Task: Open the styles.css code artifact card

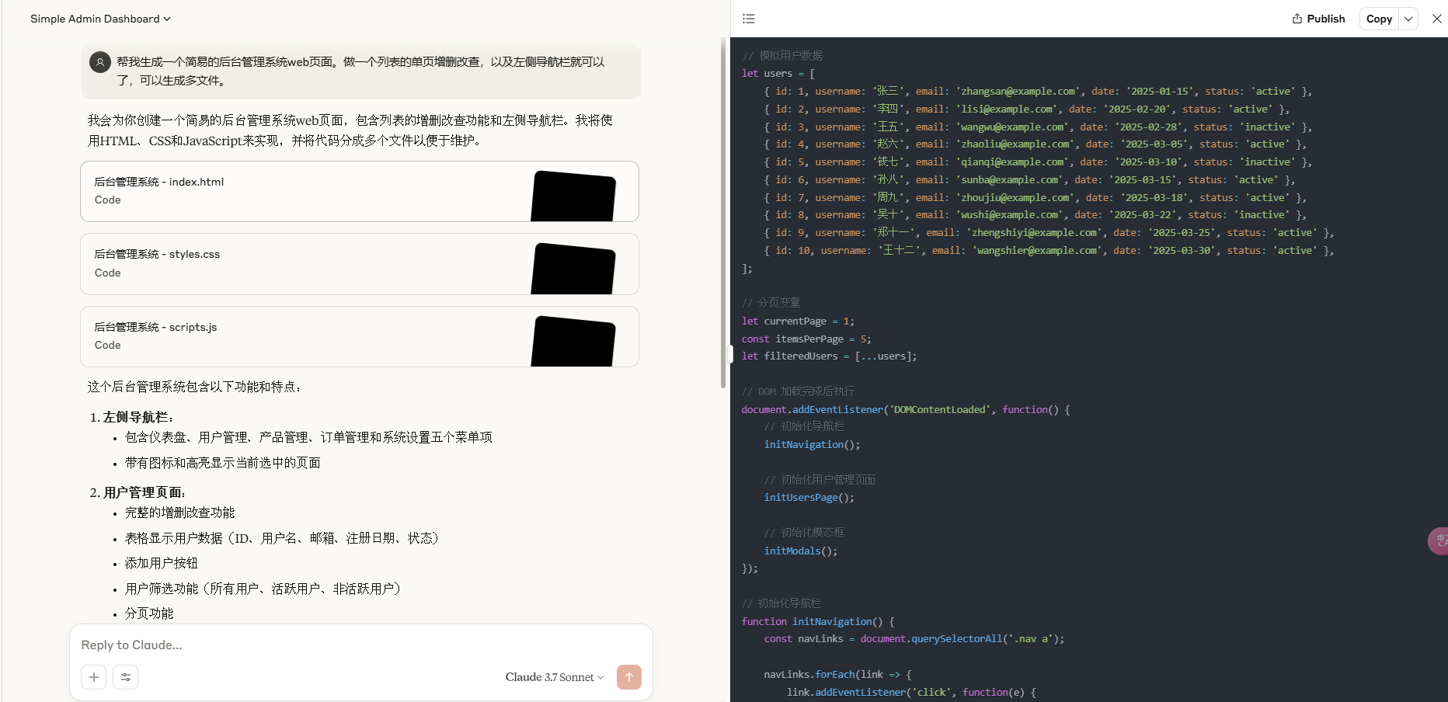Action: pos(311,264)
